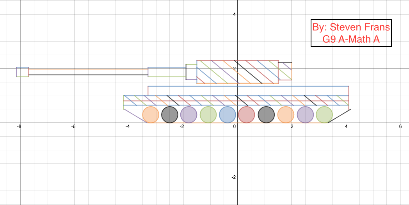Select the blue filled wheel circle

point(228,114)
